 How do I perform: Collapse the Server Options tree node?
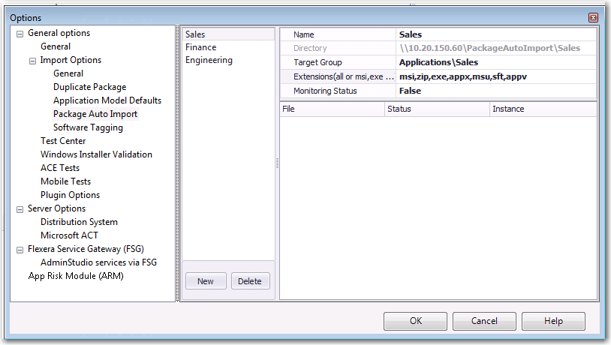pos(20,209)
